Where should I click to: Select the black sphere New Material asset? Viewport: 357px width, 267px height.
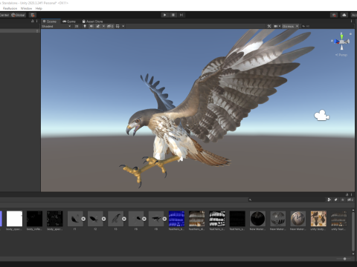(x=257, y=219)
